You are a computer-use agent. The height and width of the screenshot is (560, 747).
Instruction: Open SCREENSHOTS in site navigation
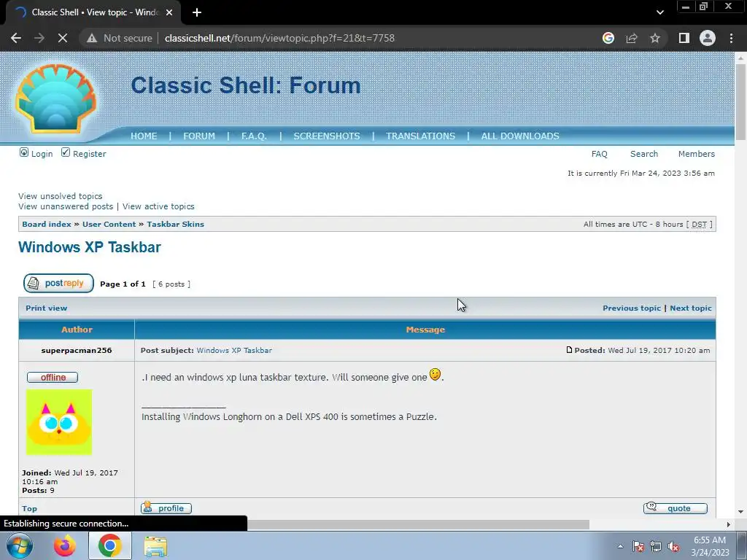[x=327, y=136]
